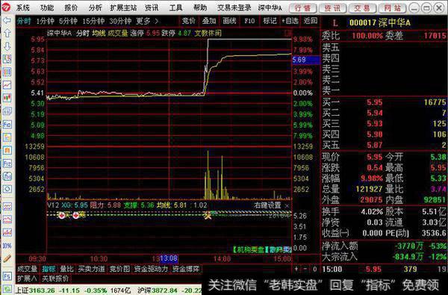Click the - zoom button below chart

point(305,269)
